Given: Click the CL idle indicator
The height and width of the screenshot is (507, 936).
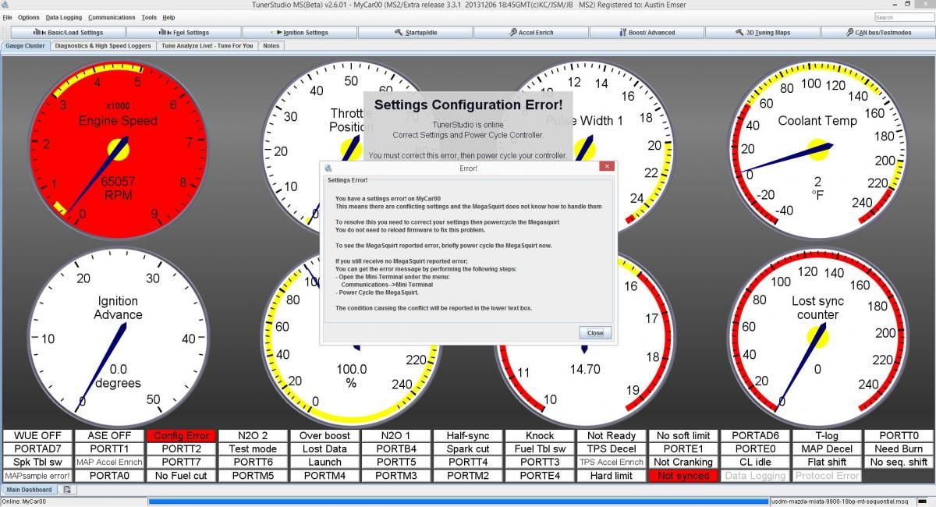Looking at the screenshot, I should click(x=755, y=463).
